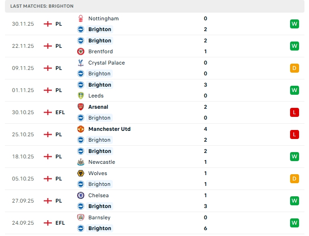The image size is (309, 236).
Task: Click the England flag beside 22.11.25 match
Action: pyautogui.click(x=48, y=46)
